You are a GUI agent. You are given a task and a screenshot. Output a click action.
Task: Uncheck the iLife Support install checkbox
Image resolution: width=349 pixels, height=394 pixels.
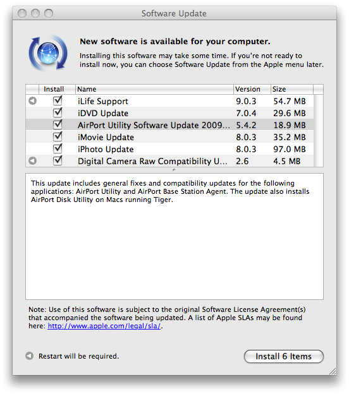tap(58, 100)
